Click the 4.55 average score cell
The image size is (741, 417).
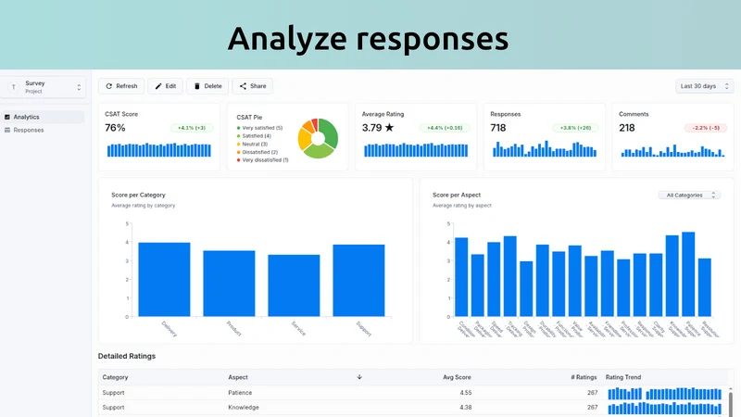click(x=466, y=392)
